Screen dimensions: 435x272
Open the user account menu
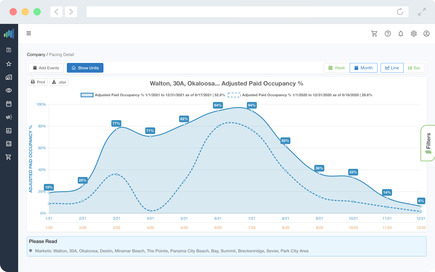427,34
